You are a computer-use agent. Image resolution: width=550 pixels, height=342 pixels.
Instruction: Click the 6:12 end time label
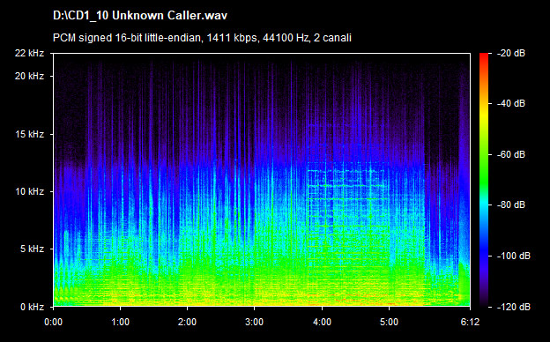click(x=470, y=322)
